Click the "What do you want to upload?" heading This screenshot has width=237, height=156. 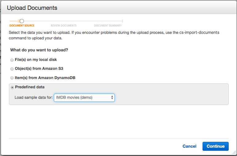click(x=39, y=50)
